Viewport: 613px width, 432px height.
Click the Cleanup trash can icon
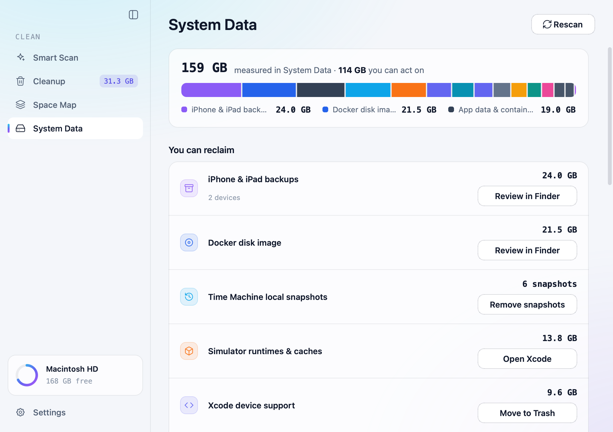(20, 81)
